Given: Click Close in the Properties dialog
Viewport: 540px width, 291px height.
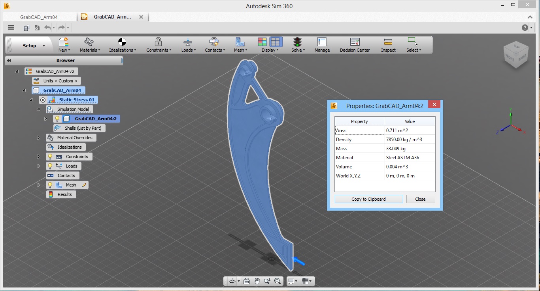Looking at the screenshot, I should [421, 199].
